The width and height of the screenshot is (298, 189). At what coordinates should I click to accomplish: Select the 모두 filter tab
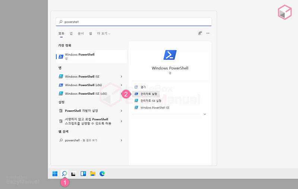coord(61,33)
